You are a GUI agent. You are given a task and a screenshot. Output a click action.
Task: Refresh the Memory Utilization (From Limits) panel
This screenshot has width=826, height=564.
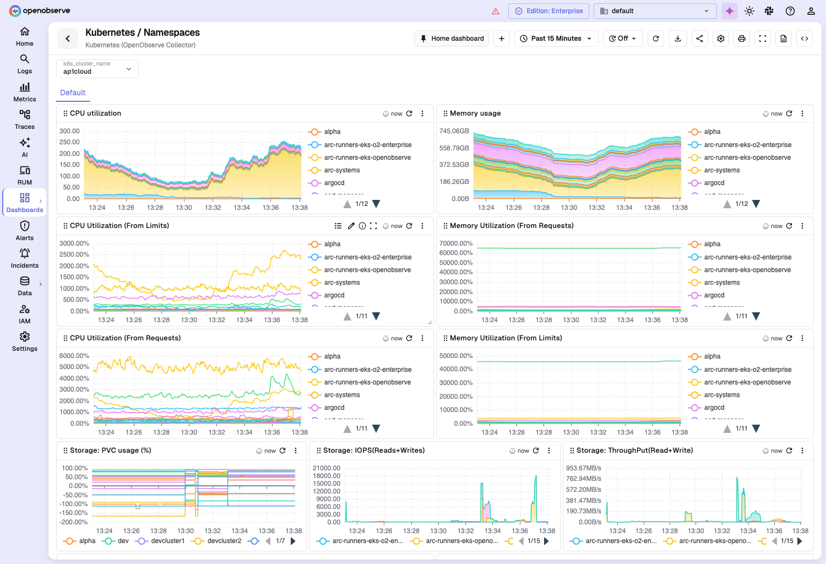pos(789,338)
